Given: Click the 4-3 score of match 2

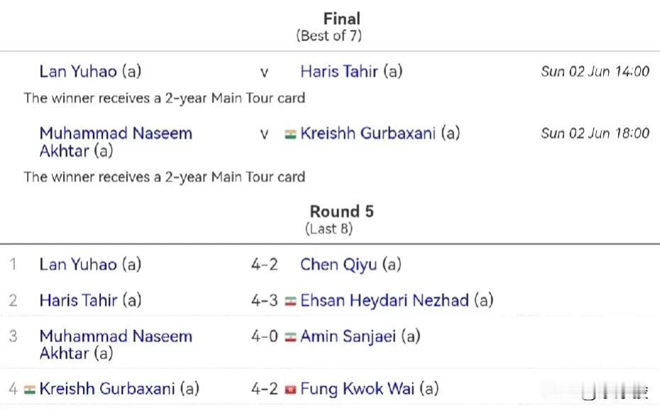Looking at the screenshot, I should [x=264, y=301].
